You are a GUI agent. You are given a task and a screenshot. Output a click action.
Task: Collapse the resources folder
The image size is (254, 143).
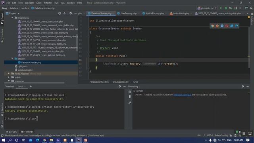[x=9, y=81]
